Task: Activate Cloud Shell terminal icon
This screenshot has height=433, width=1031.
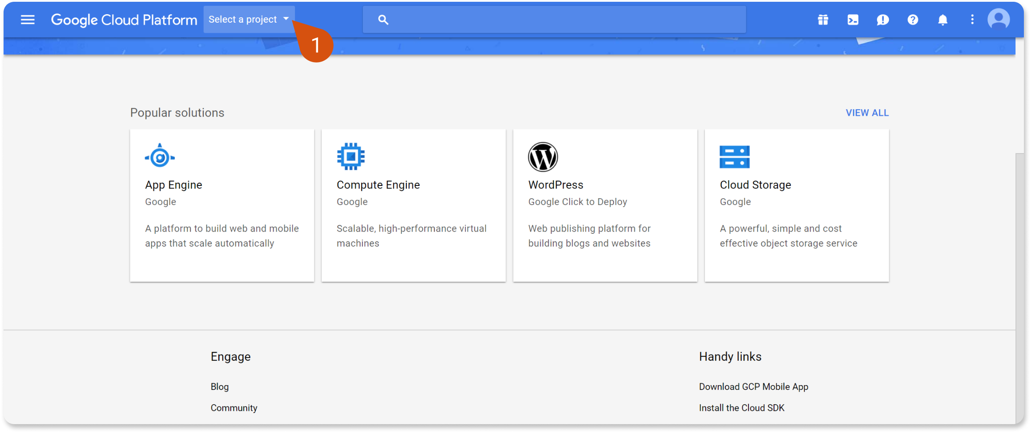Action: 853,20
